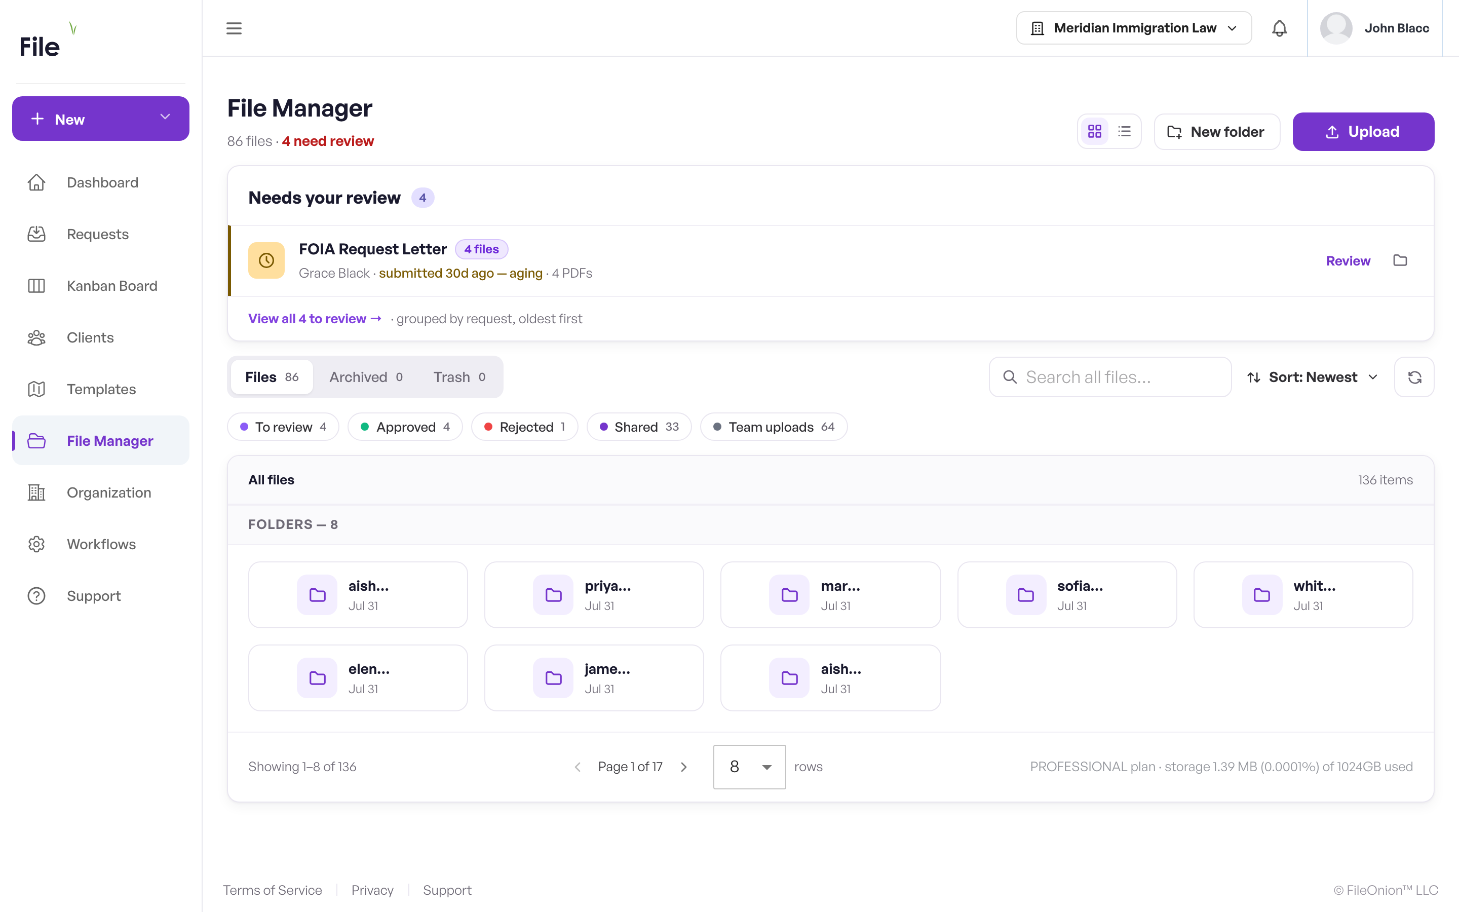Image resolution: width=1459 pixels, height=912 pixels.
Task: Click the refresh files icon
Action: coord(1414,377)
